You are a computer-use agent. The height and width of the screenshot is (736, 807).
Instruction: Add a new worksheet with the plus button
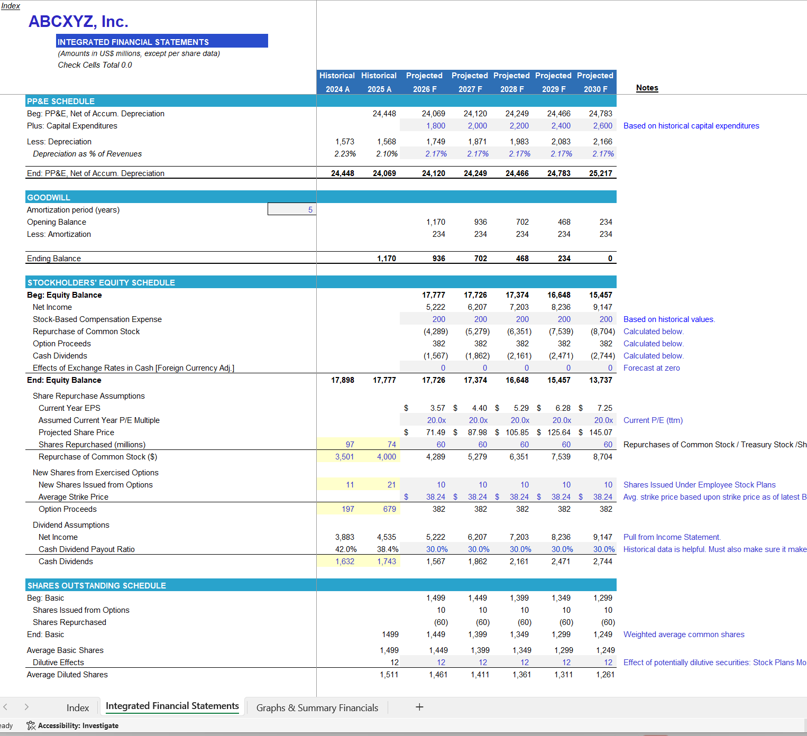tap(419, 707)
